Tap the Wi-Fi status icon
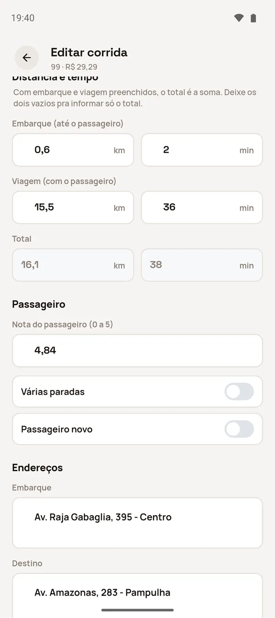Image resolution: width=275 pixels, height=618 pixels. [239, 18]
